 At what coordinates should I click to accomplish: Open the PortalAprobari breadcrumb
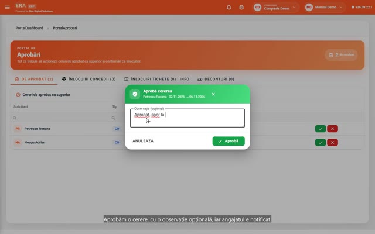click(x=65, y=28)
